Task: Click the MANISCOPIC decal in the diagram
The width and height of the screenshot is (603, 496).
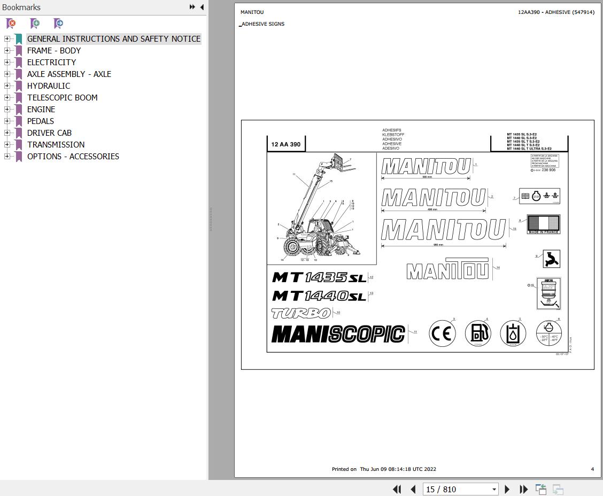Action: [338, 334]
